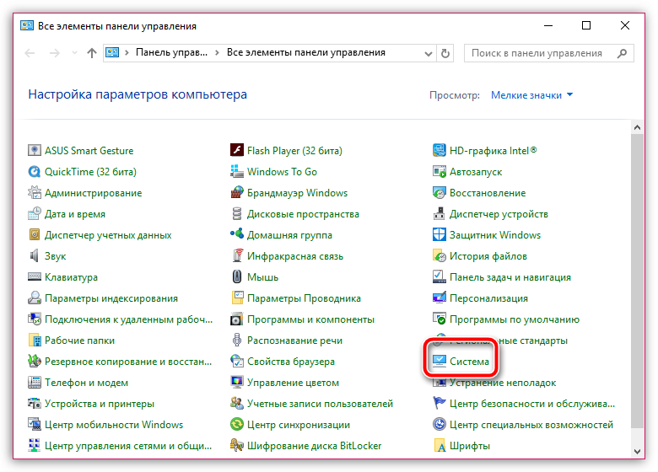Open the Устройства и принтеры link
Screen dimensions: 658x472
(x=99, y=404)
